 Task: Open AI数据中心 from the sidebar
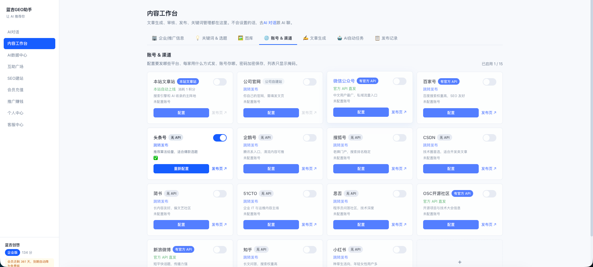29,55
